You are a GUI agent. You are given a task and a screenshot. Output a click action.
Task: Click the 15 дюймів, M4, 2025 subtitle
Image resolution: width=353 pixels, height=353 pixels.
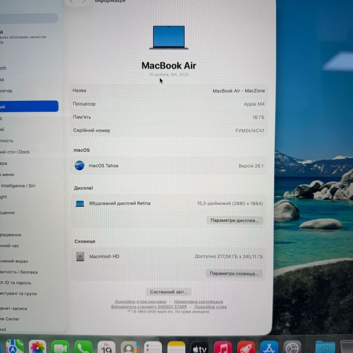click(x=169, y=75)
